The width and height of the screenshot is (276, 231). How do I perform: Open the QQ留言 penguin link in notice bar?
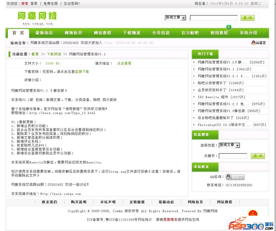(x=258, y=43)
